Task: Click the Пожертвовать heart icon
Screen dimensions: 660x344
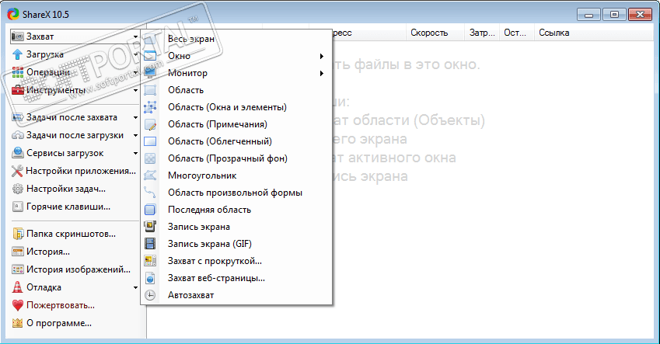Action: [18, 305]
